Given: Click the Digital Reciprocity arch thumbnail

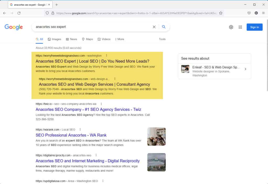Looking at the screenshot, I should point(157,162).
